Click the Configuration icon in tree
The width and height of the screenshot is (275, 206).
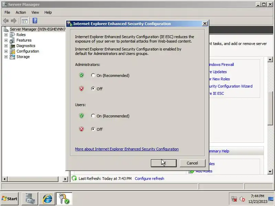coord(12,51)
